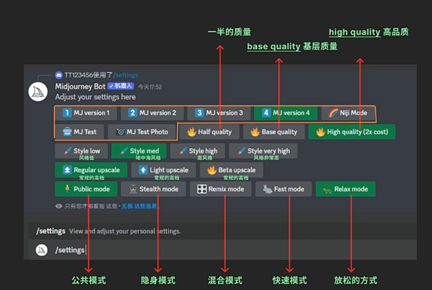Click the Midjourney Bot sailboat avatar

tap(38, 92)
